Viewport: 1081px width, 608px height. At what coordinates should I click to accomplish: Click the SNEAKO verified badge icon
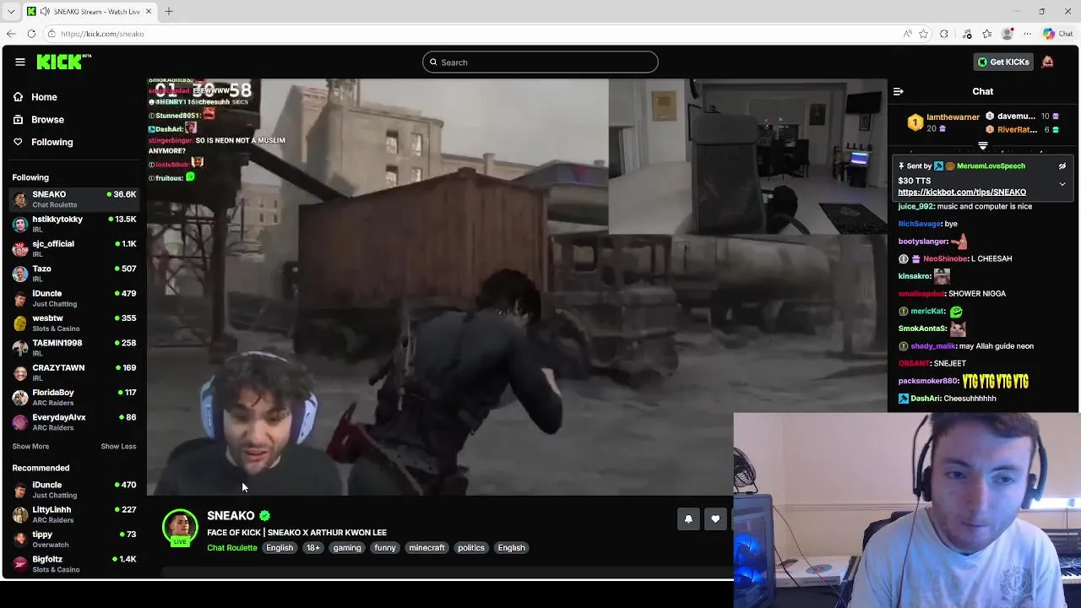click(264, 515)
